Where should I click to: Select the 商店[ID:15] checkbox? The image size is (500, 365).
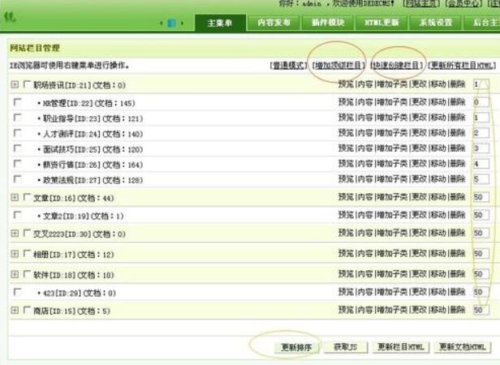27,310
